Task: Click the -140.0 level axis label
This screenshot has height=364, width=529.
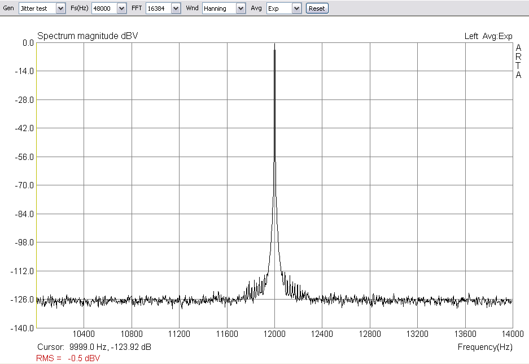Action: pos(22,328)
